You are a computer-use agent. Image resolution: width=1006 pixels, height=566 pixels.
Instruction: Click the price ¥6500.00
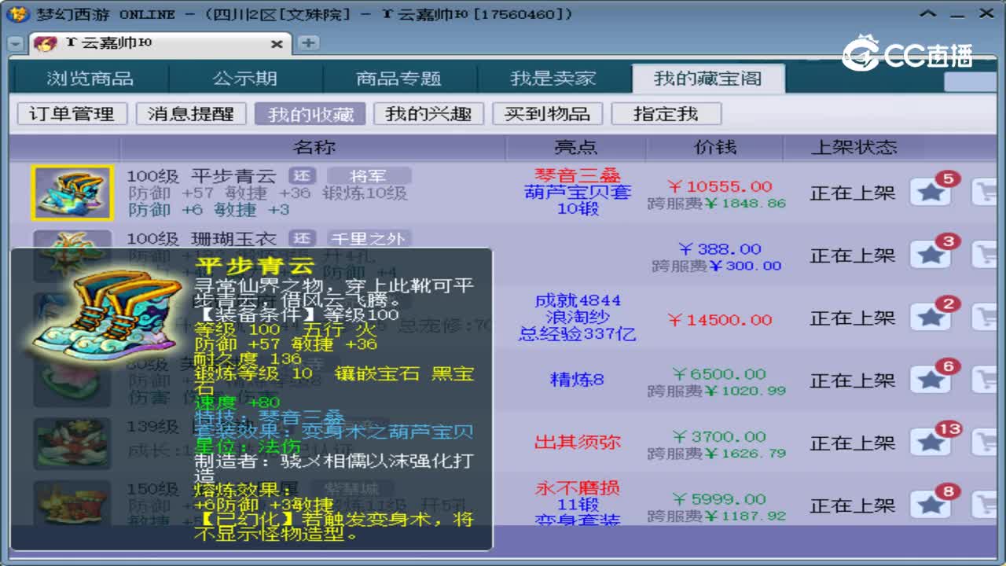pos(718,374)
